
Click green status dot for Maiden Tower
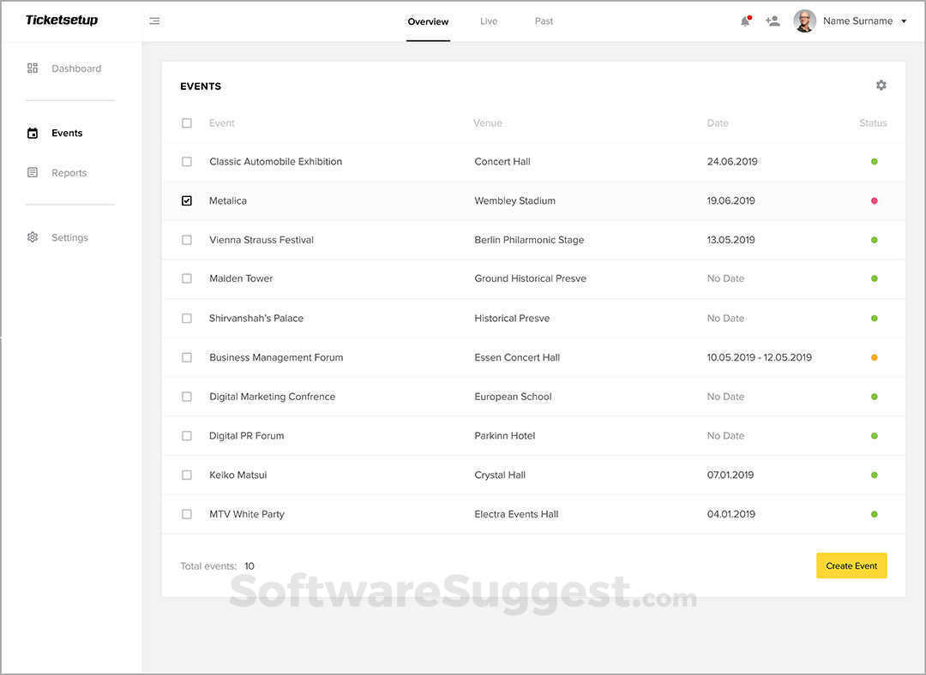[x=874, y=278]
